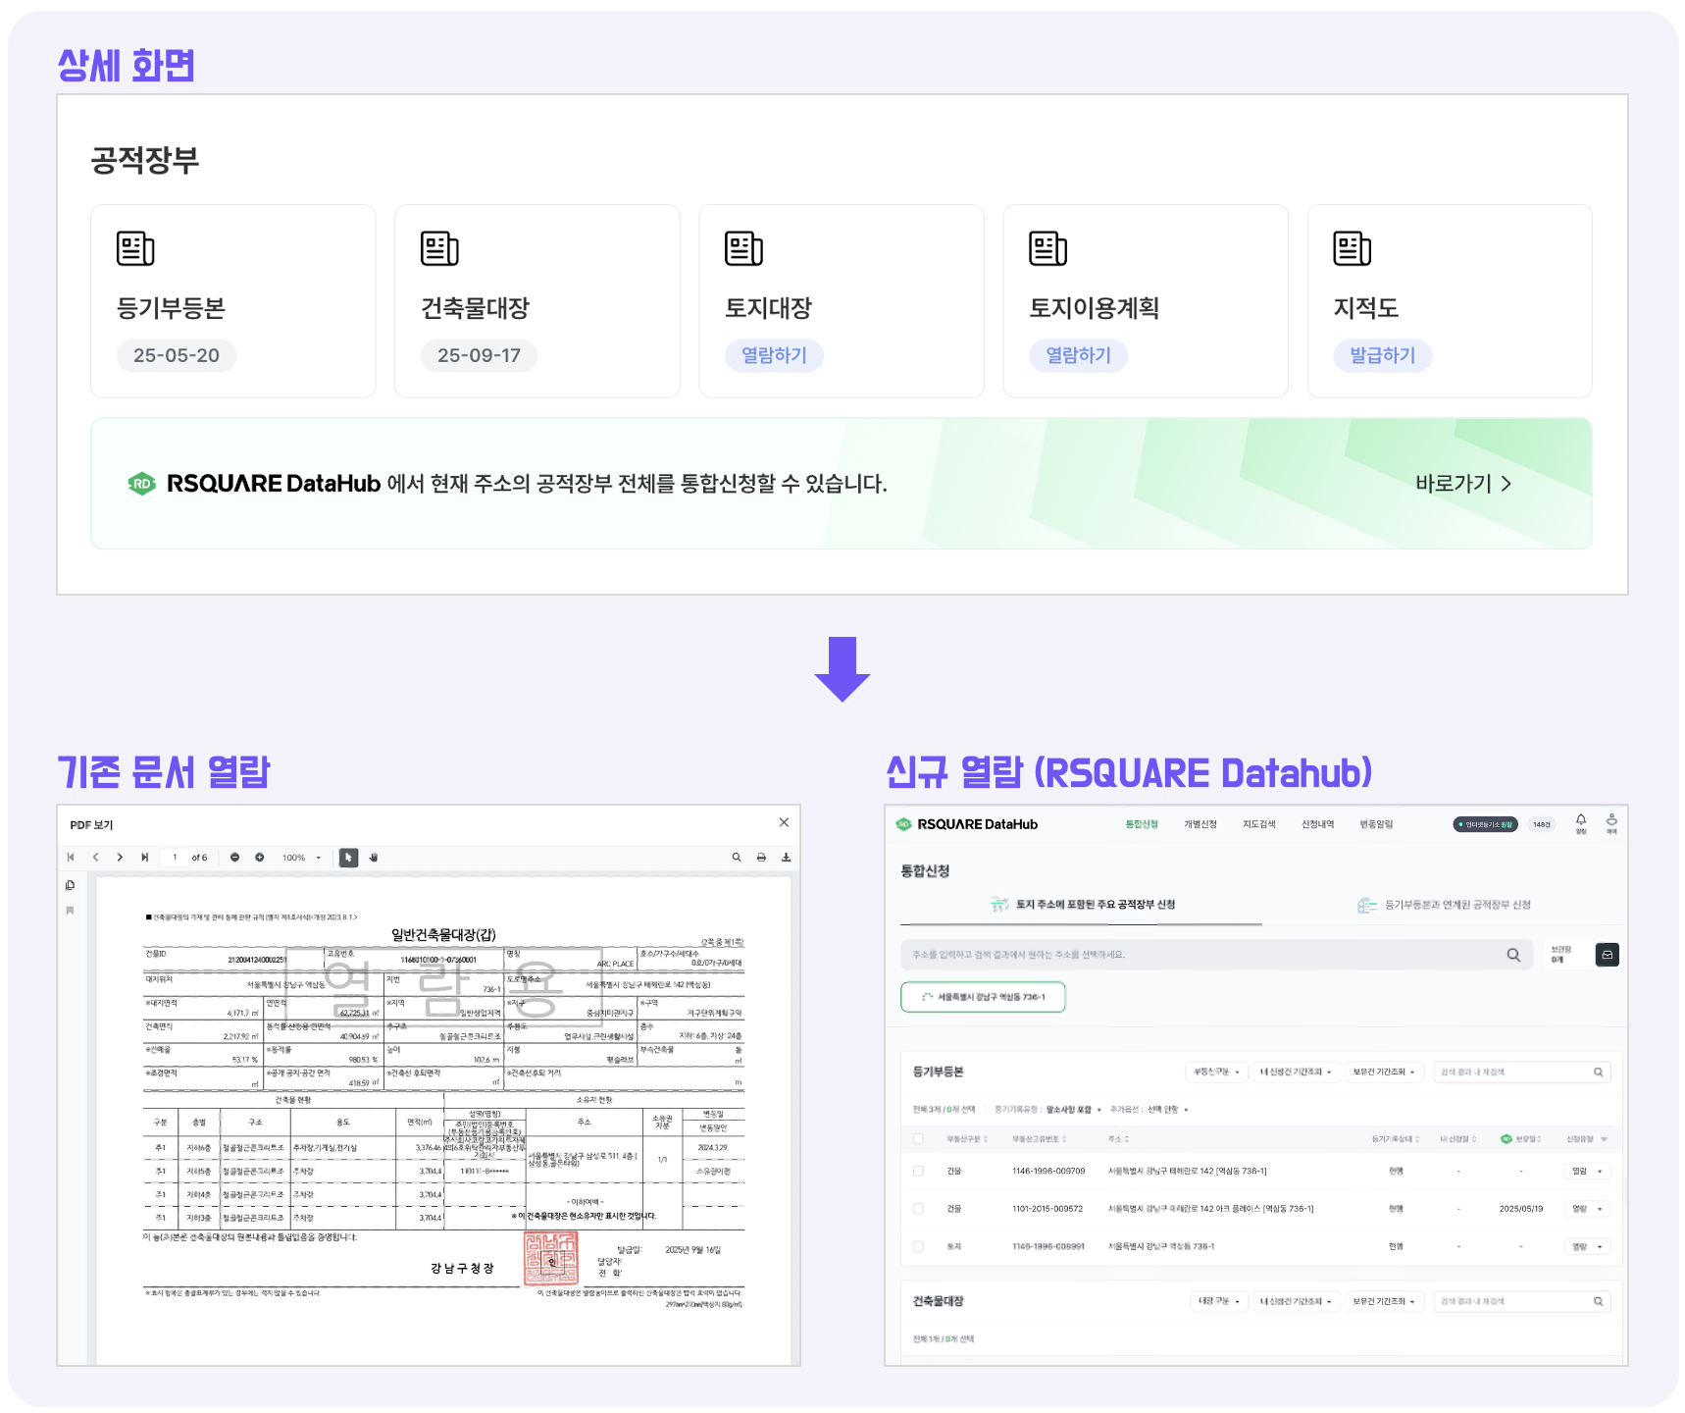The height and width of the screenshot is (1413, 1685).
Task: Click the 등기부등본 results re-search input field
Action: pyautogui.click(x=1521, y=1073)
